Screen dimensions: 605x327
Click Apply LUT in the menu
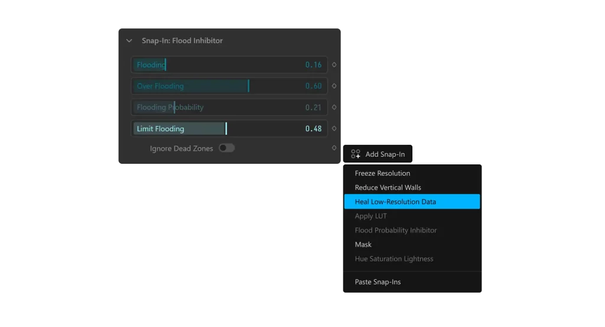pyautogui.click(x=370, y=216)
